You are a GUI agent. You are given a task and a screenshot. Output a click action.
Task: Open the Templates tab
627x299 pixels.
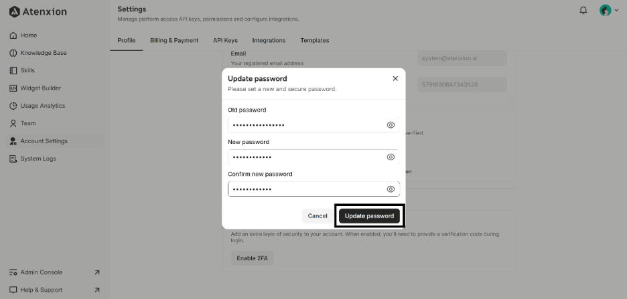pos(315,40)
